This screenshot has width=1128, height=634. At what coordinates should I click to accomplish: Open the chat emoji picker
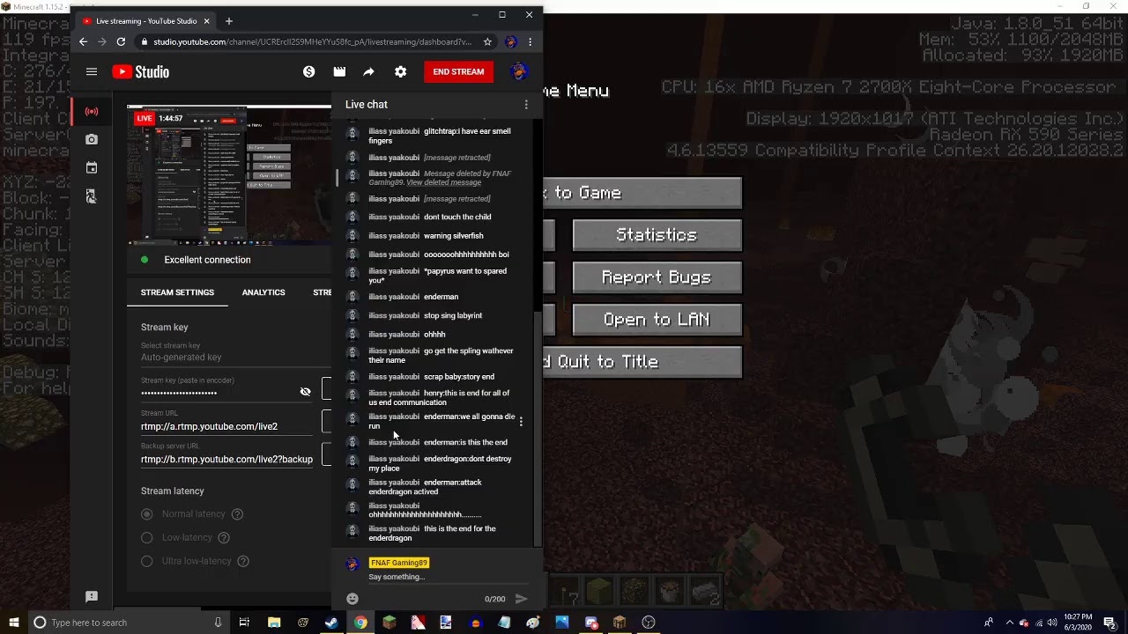coord(352,599)
